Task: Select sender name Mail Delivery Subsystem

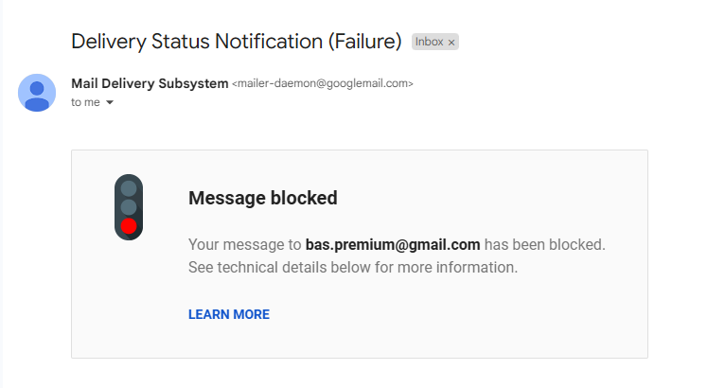Action: point(150,83)
